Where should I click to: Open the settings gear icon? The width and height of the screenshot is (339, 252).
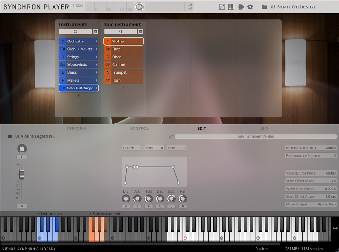[250, 7]
